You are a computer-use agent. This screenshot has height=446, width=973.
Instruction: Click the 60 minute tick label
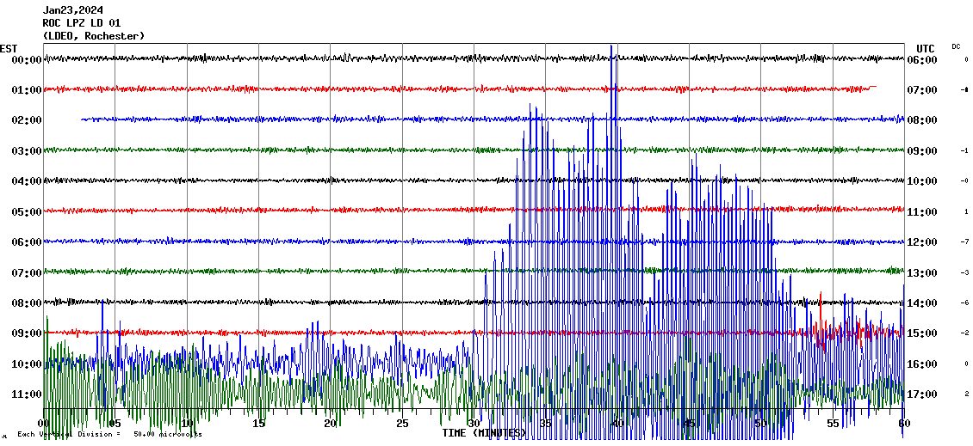coord(903,424)
